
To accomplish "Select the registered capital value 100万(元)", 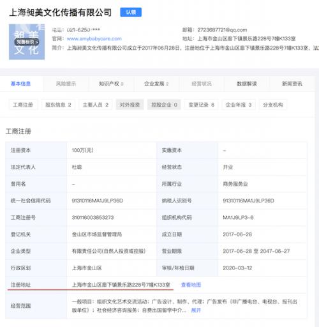I will tap(82, 150).
